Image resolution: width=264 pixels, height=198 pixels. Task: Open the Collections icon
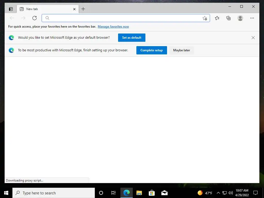tap(228, 18)
